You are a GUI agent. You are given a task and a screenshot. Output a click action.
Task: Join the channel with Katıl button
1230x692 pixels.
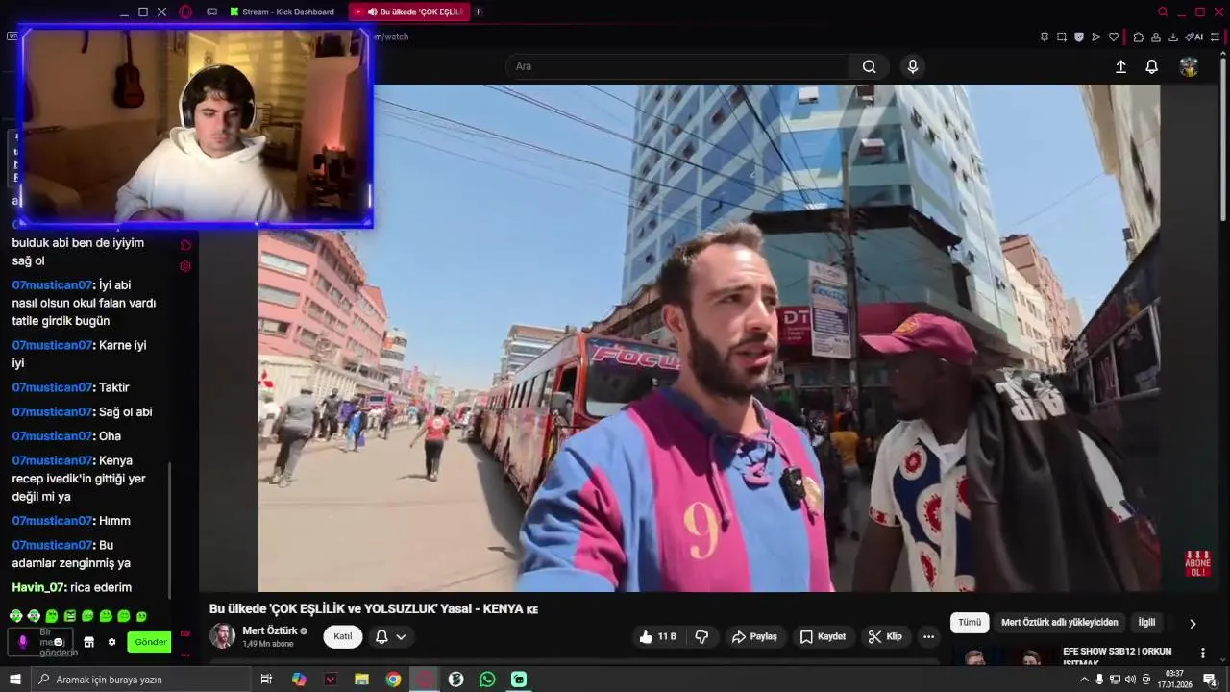click(x=343, y=636)
